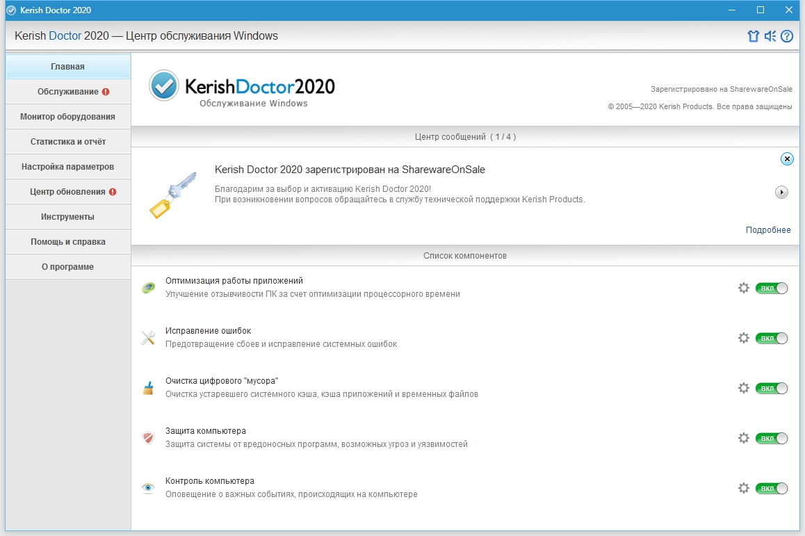805x536 pixels.
Task: Click the title bar app checkmark icon
Action: 11,10
